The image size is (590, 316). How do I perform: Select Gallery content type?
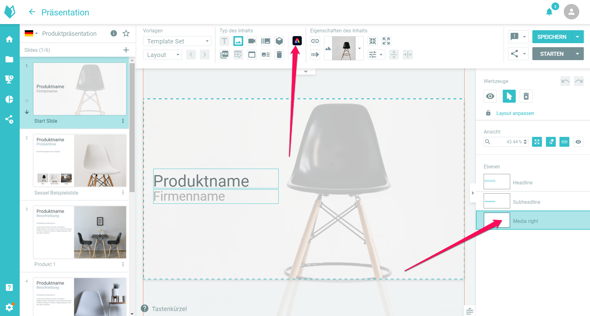click(265, 41)
